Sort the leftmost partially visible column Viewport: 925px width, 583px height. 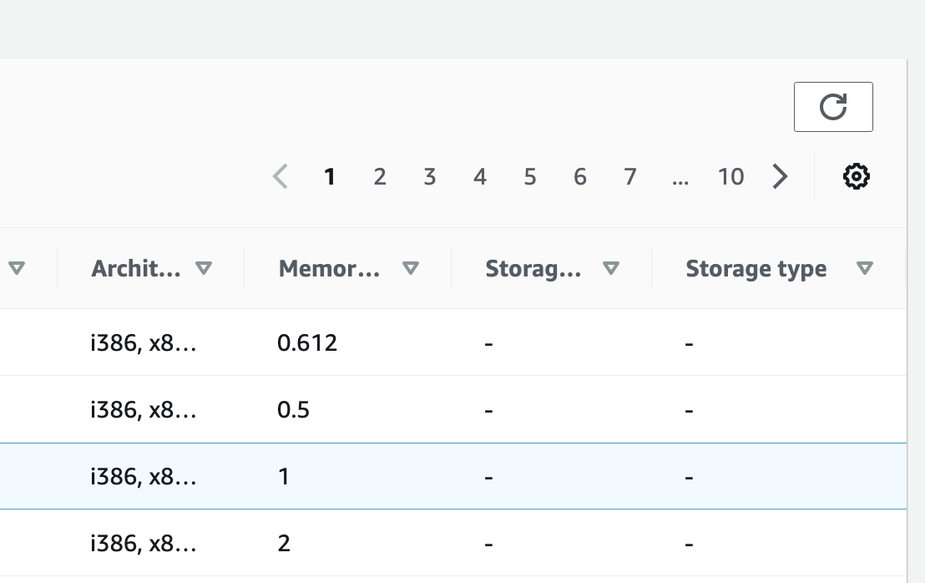pyautogui.click(x=17, y=268)
